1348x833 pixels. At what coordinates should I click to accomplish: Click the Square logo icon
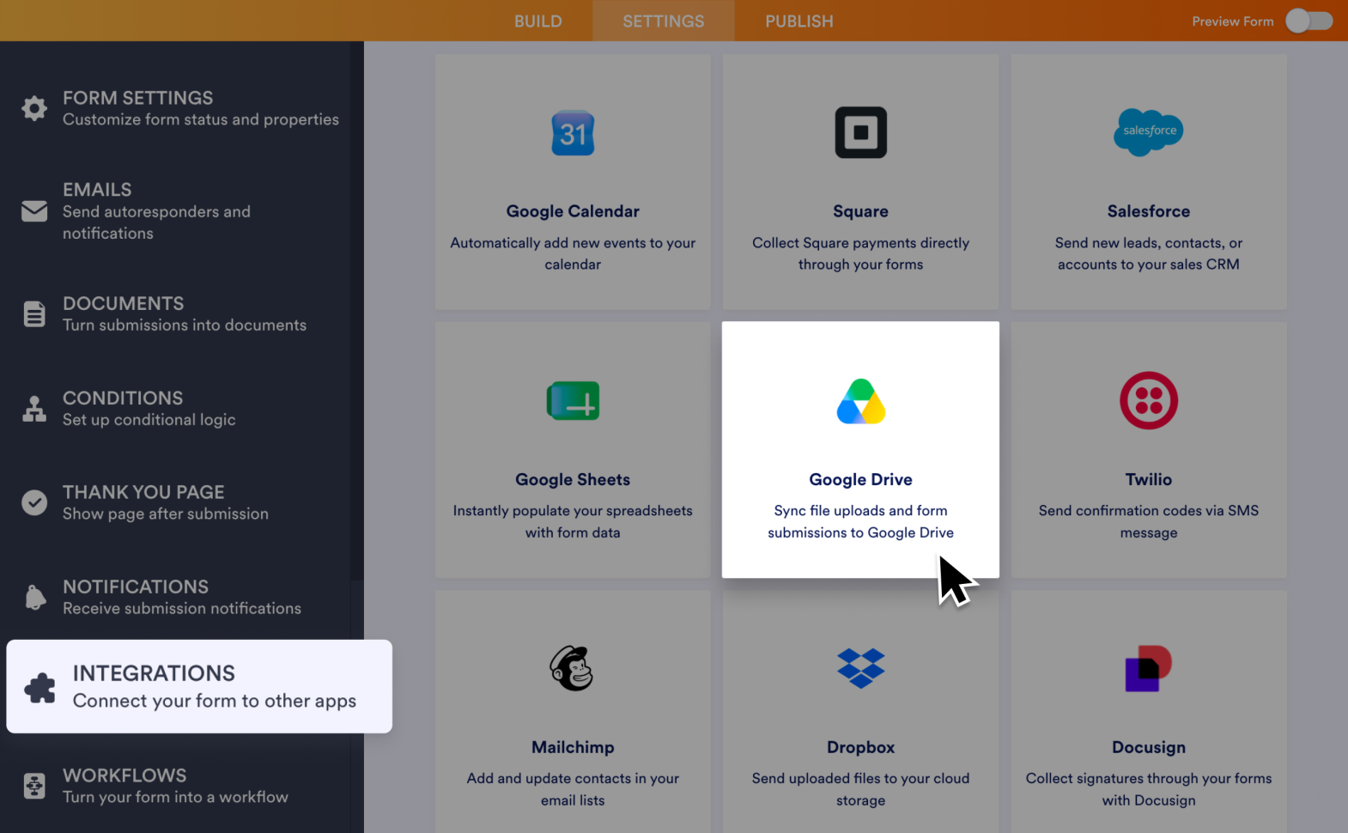pyautogui.click(x=860, y=132)
